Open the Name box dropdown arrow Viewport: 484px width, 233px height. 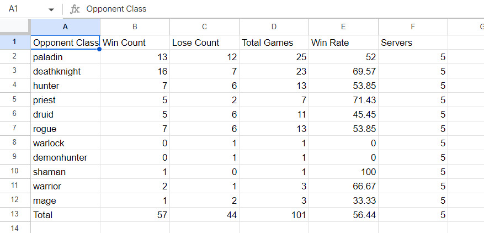click(51, 9)
